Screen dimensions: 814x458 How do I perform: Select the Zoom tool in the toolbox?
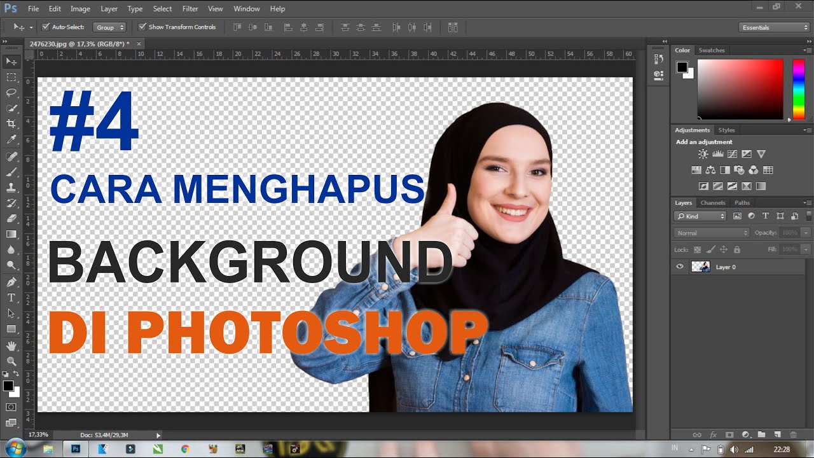click(11, 361)
